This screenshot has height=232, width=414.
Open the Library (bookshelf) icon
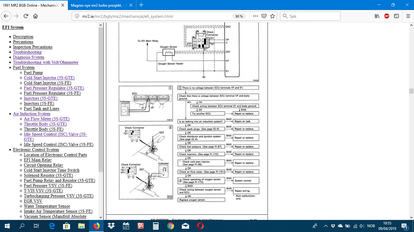pyautogui.click(x=376, y=16)
